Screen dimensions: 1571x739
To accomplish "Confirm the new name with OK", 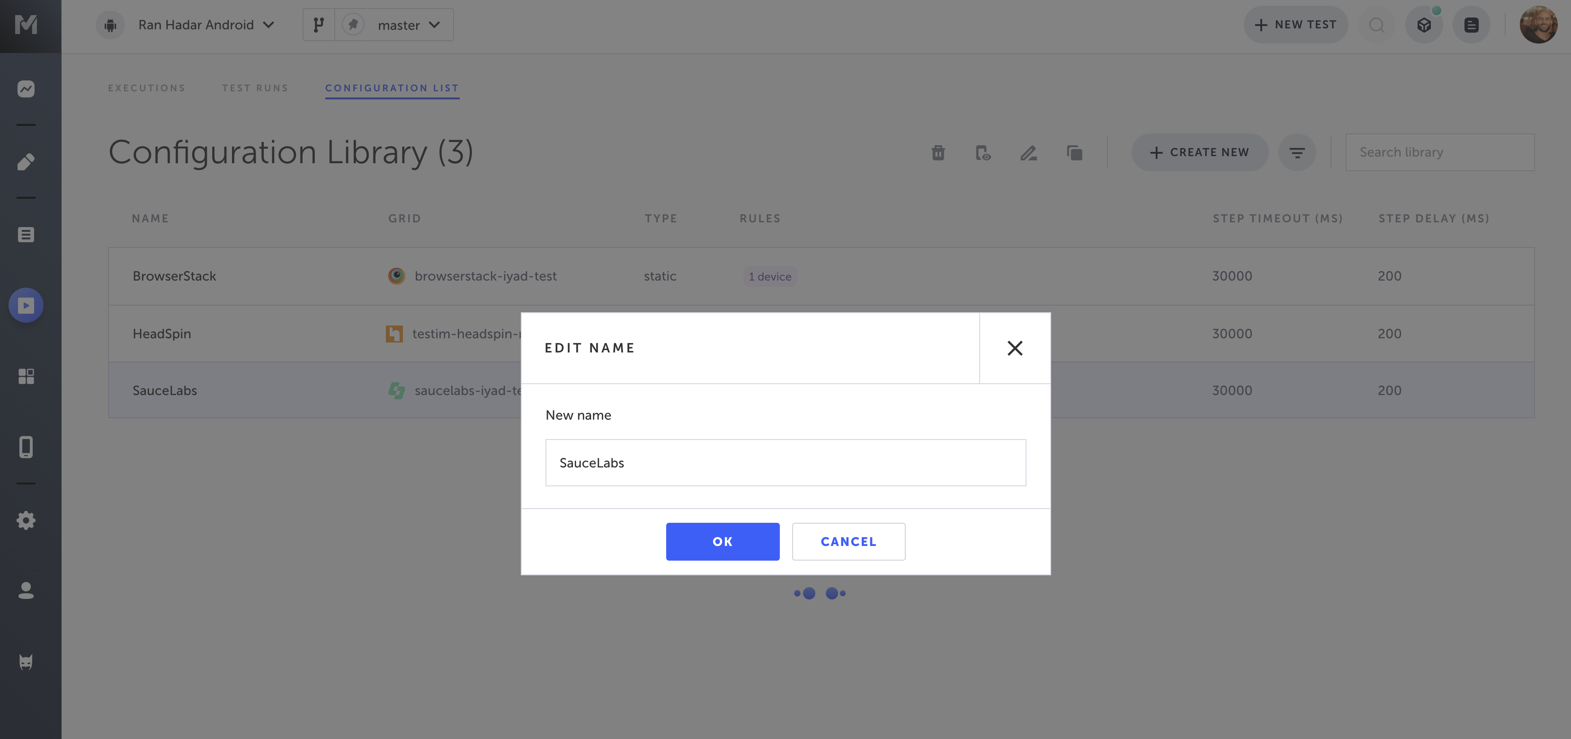I will click(x=723, y=542).
